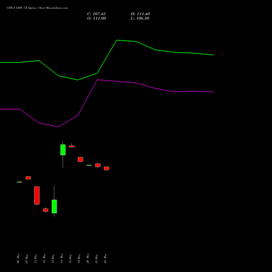Viewport: 272px width, 272px height.
Task: Click the 15 May date label
Action: coord(70,259)
